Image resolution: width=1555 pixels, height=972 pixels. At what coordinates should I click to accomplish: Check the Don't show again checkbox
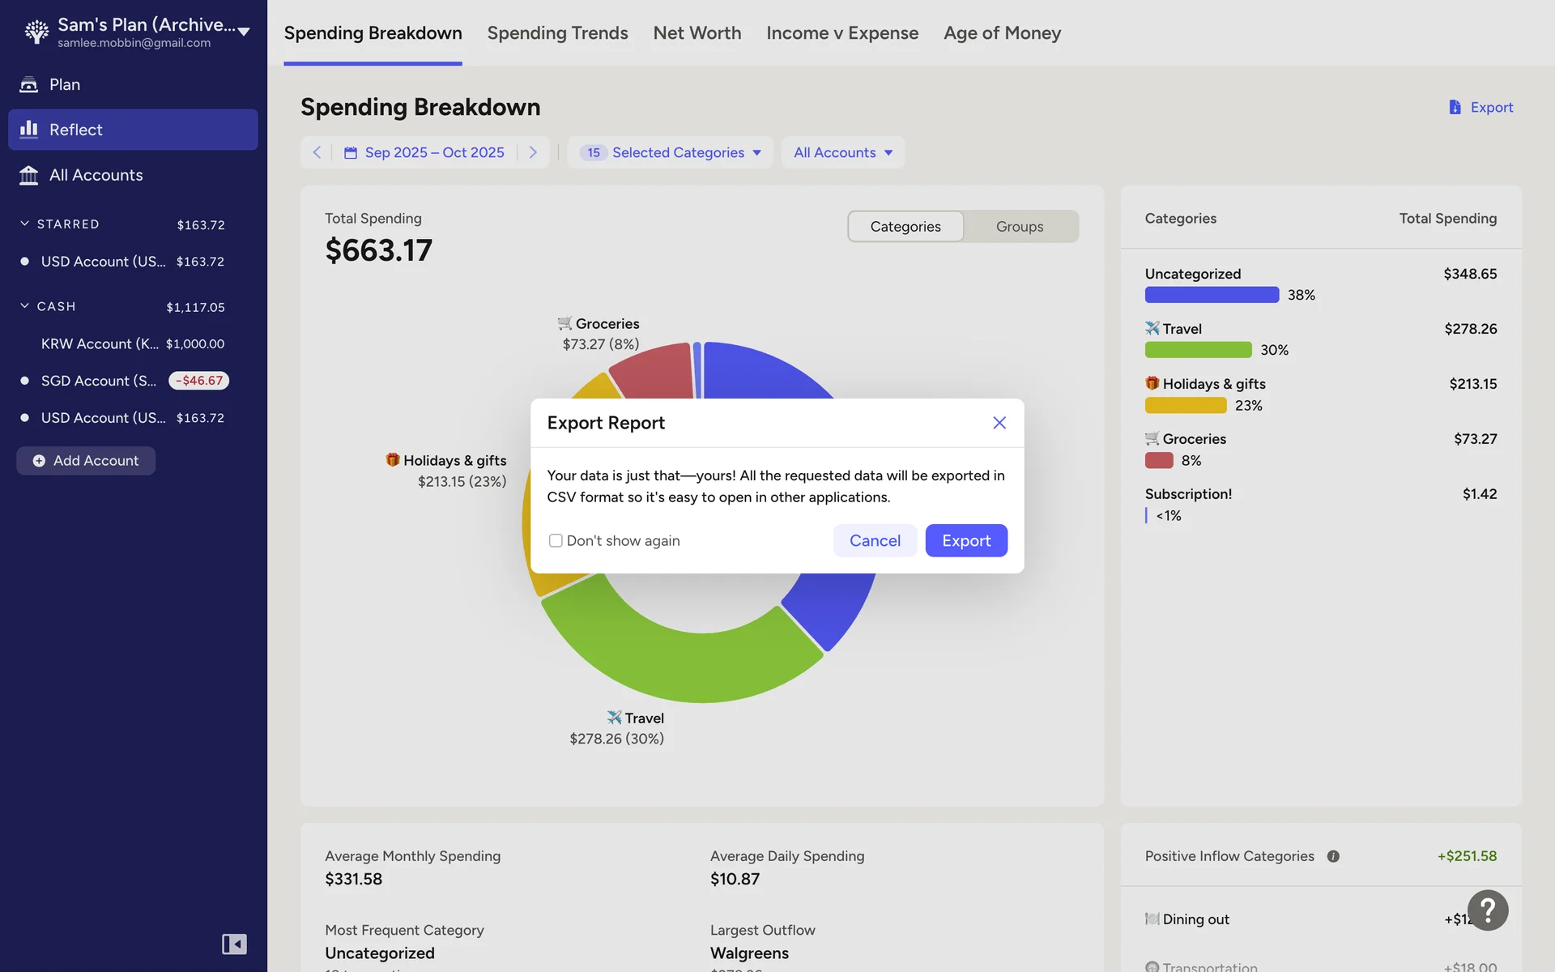coord(556,540)
